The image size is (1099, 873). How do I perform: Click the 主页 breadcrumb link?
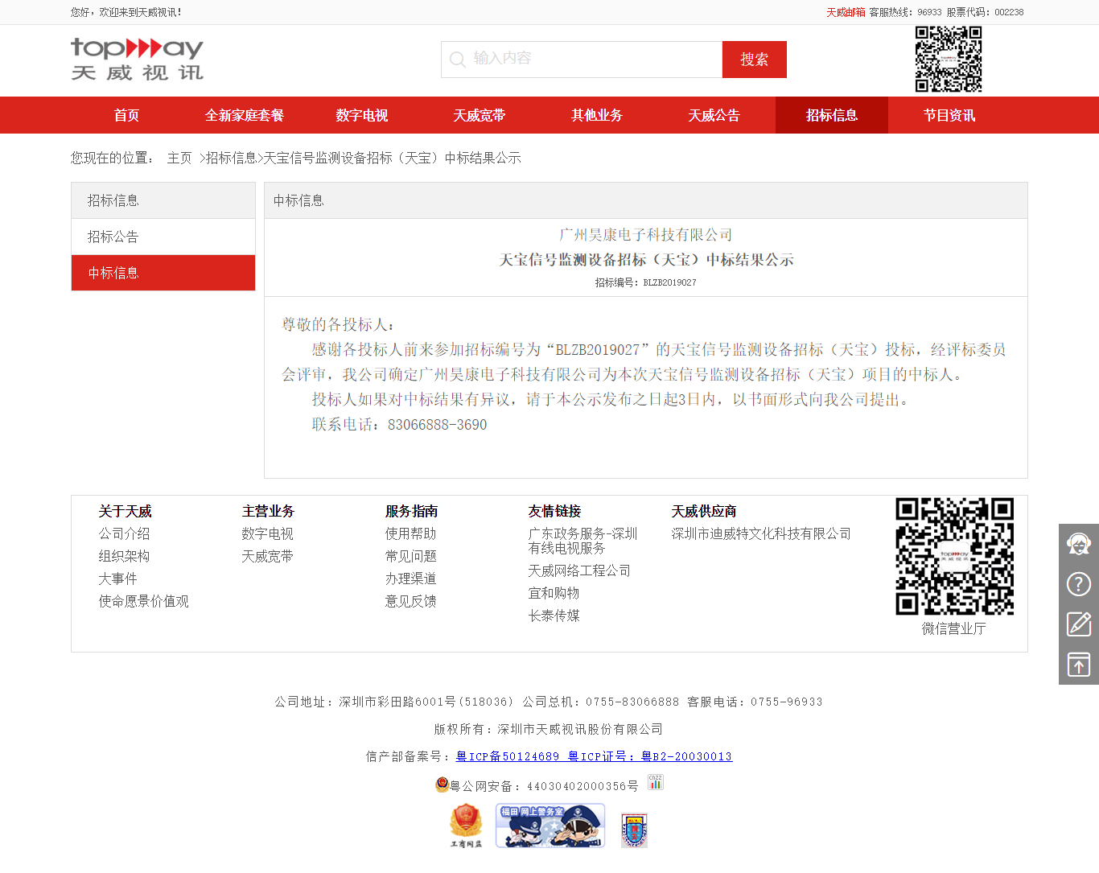point(179,158)
